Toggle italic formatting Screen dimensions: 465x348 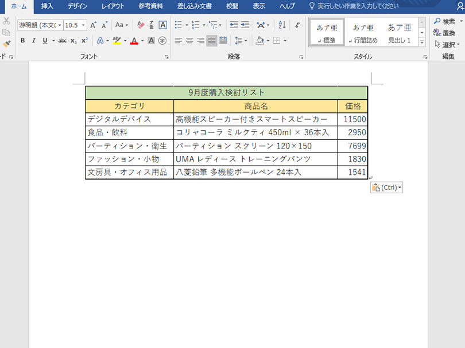click(x=33, y=39)
